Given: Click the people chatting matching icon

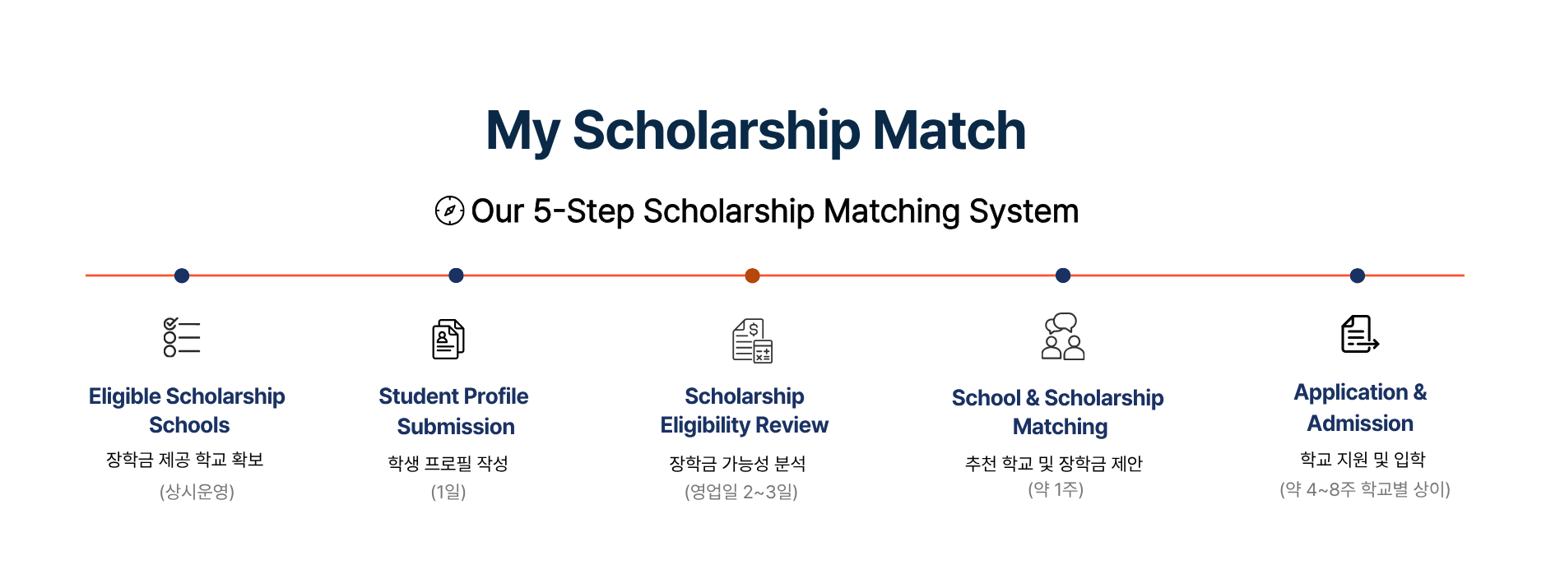Looking at the screenshot, I should tap(1063, 336).
